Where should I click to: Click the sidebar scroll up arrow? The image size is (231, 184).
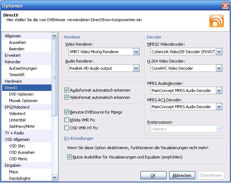[x=54, y=36]
